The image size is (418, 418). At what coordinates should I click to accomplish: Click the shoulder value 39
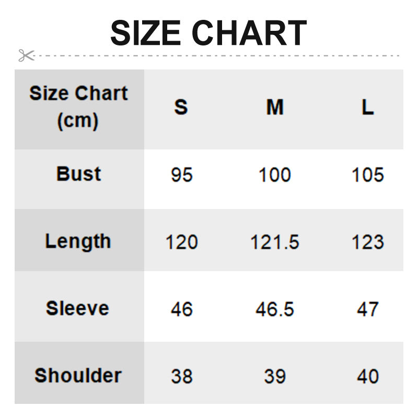[275, 376]
